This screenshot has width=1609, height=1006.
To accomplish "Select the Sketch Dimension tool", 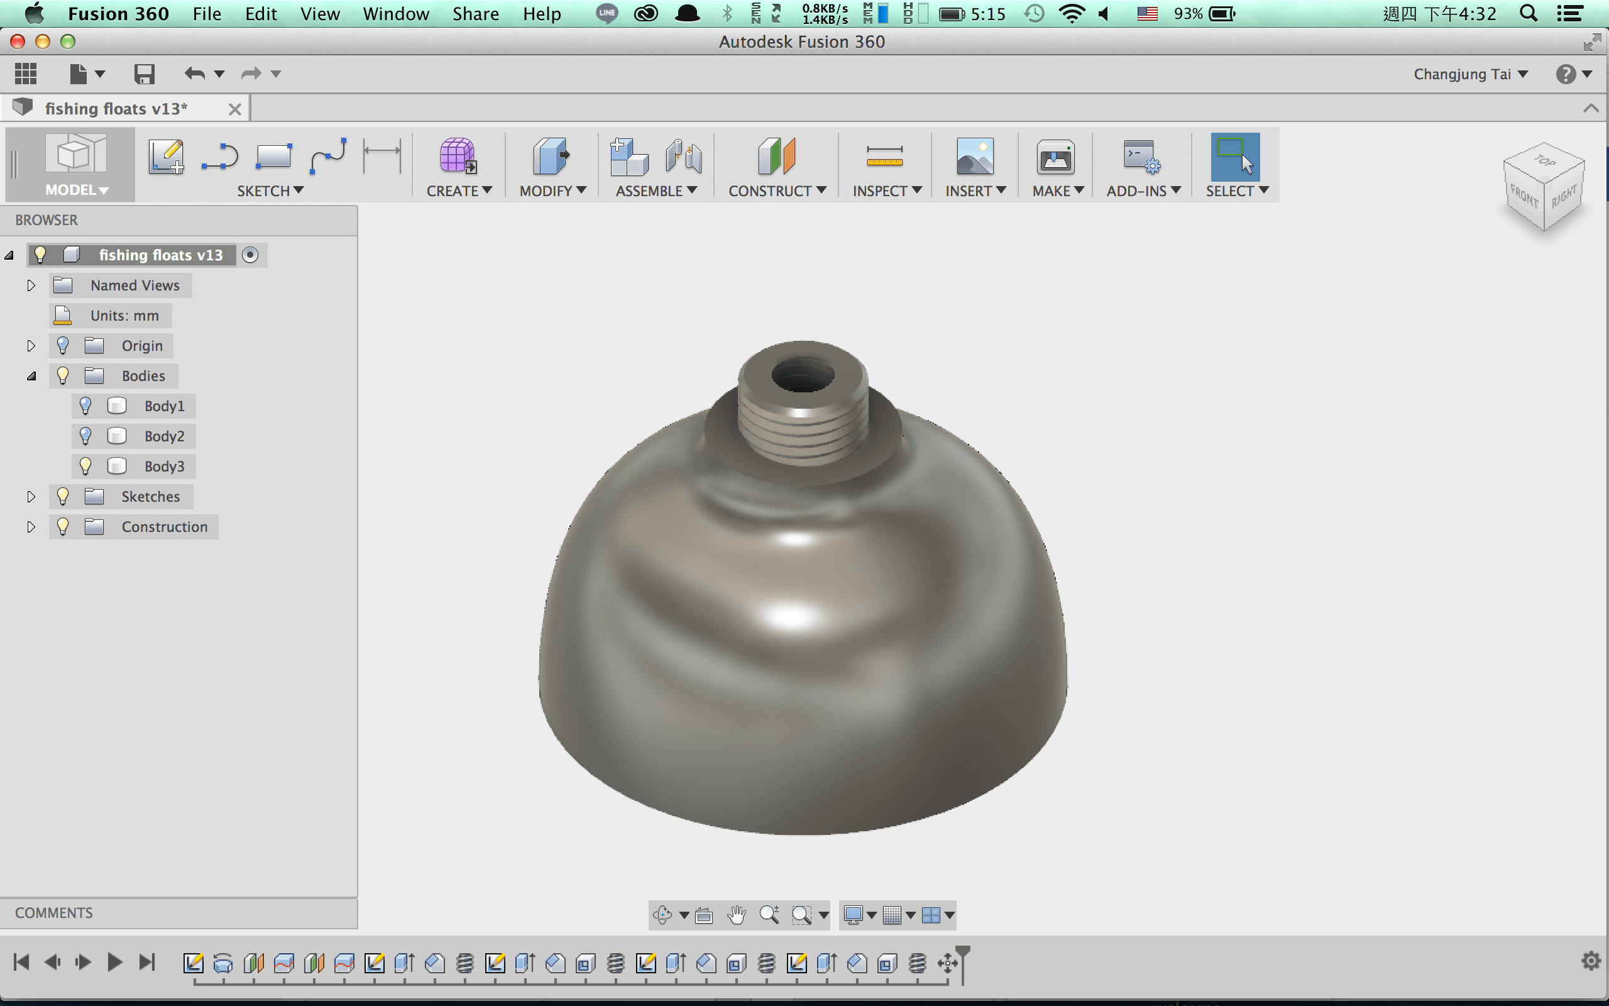I will point(382,157).
